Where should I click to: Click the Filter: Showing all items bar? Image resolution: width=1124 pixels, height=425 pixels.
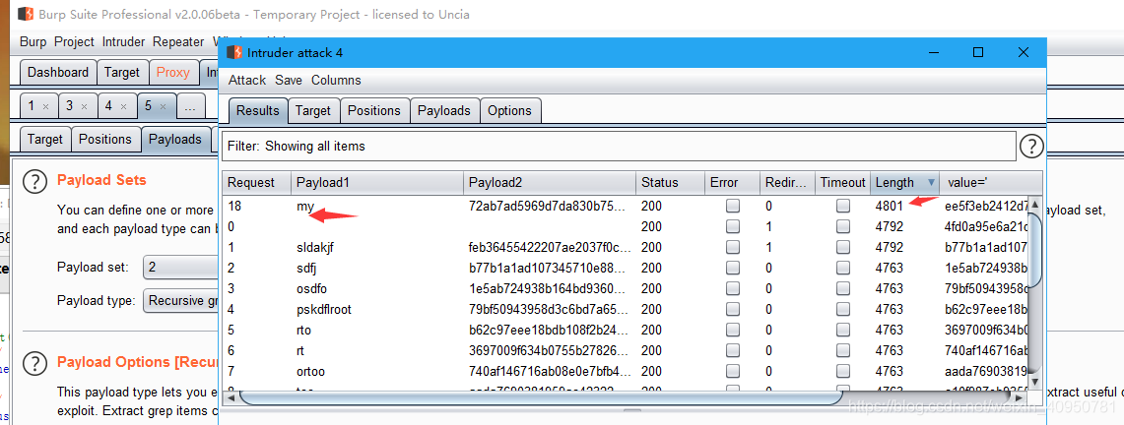tap(620, 146)
